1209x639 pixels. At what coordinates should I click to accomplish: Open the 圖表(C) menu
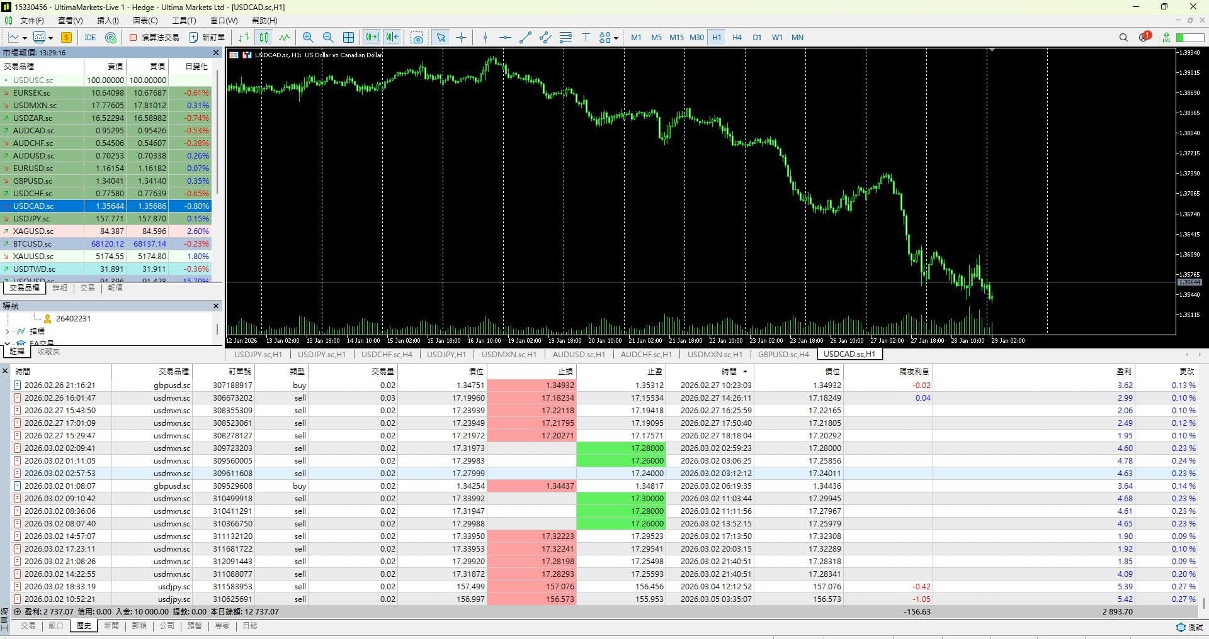[x=145, y=21]
